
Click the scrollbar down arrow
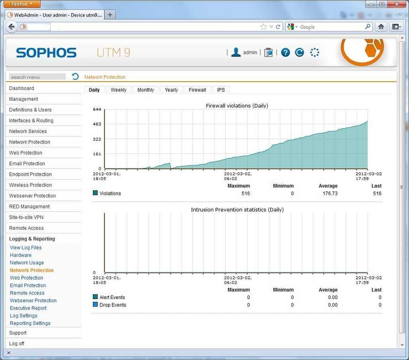(x=401, y=345)
